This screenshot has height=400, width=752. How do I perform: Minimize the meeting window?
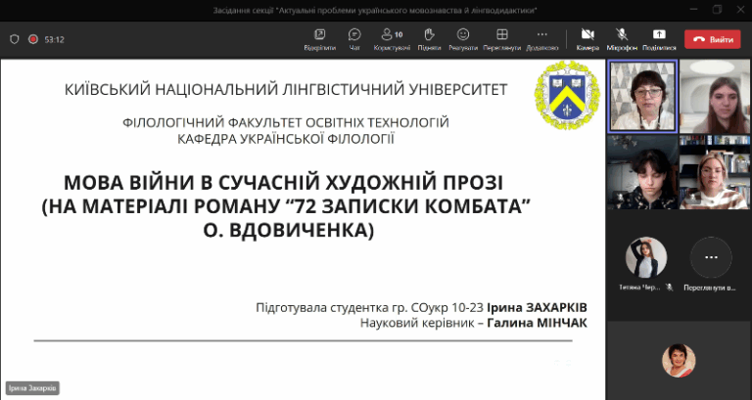point(694,10)
